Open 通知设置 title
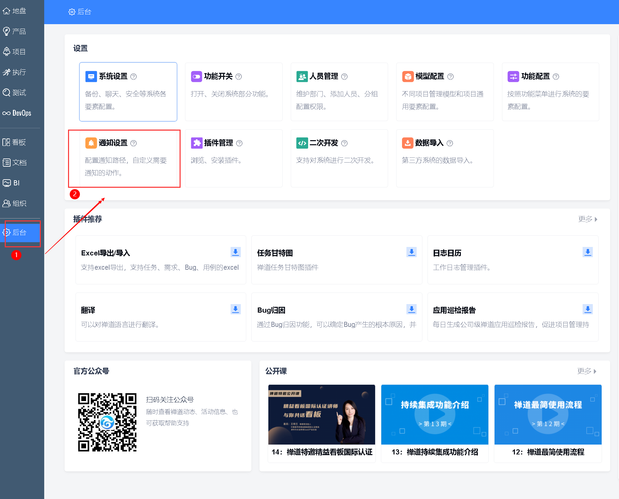The height and width of the screenshot is (499, 619). tap(113, 143)
